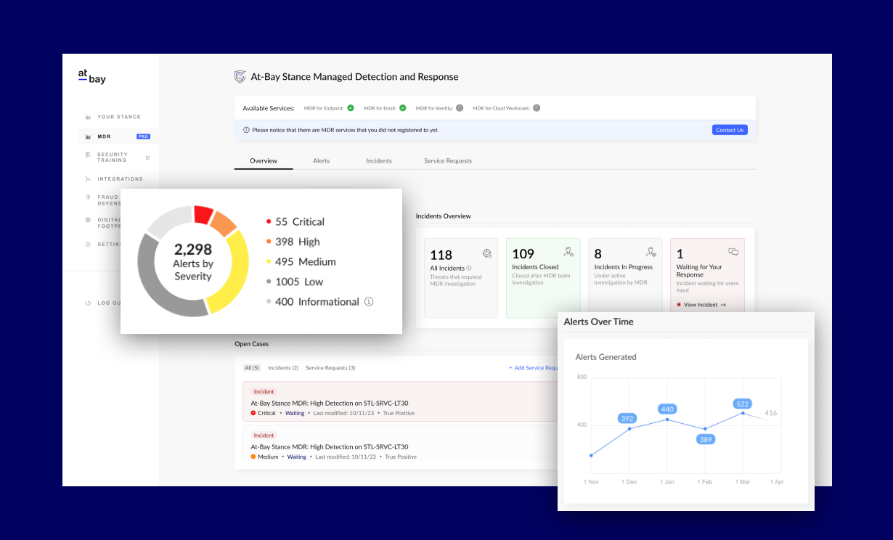Select the MDR bar-chart icon in sidebar

click(88, 136)
